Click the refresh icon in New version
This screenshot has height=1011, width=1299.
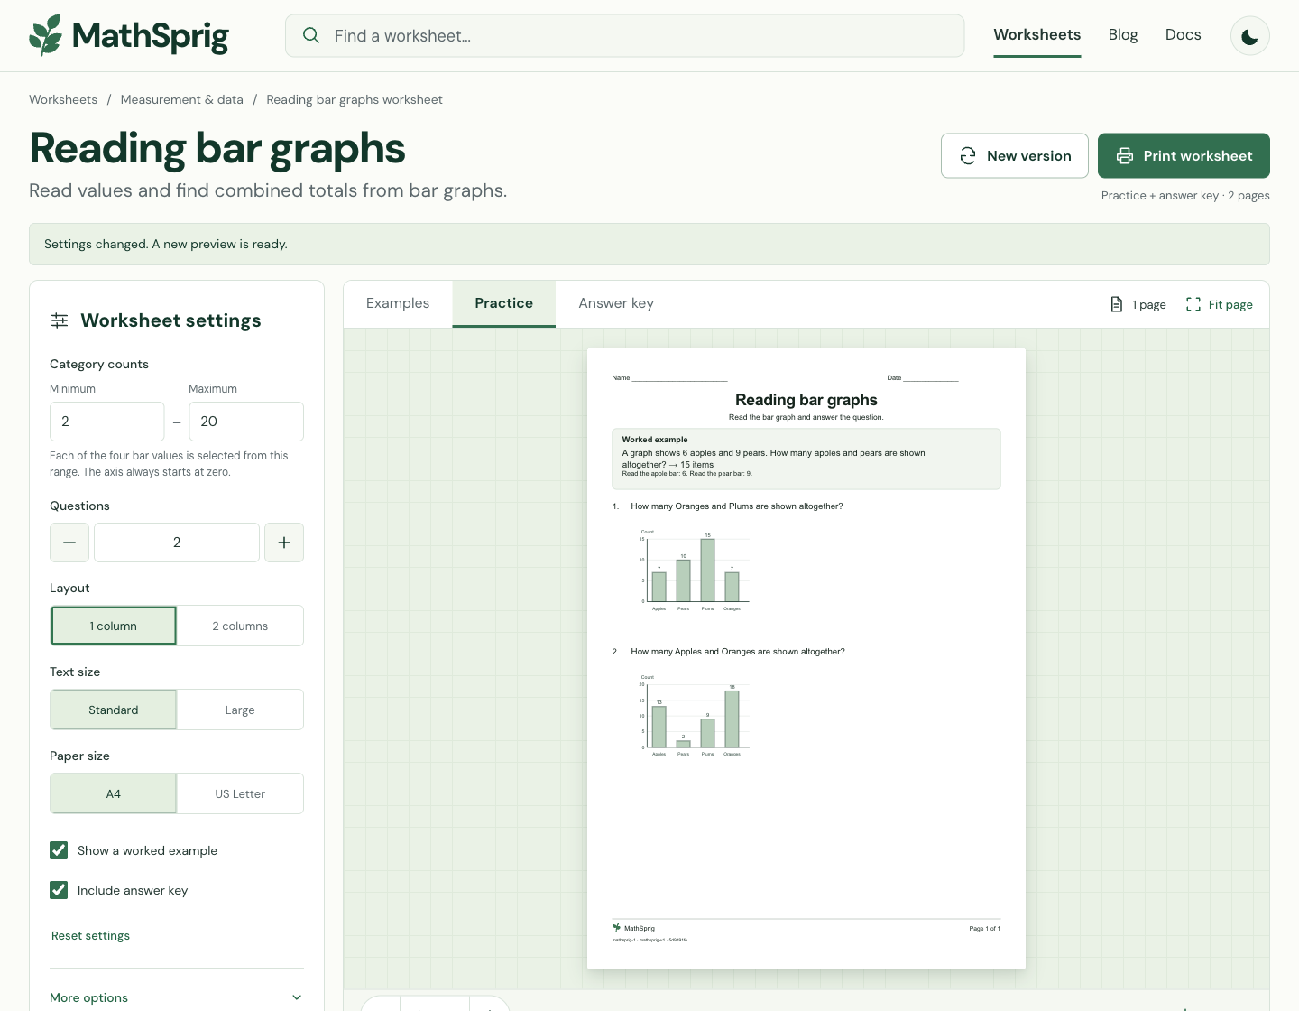[x=968, y=156]
